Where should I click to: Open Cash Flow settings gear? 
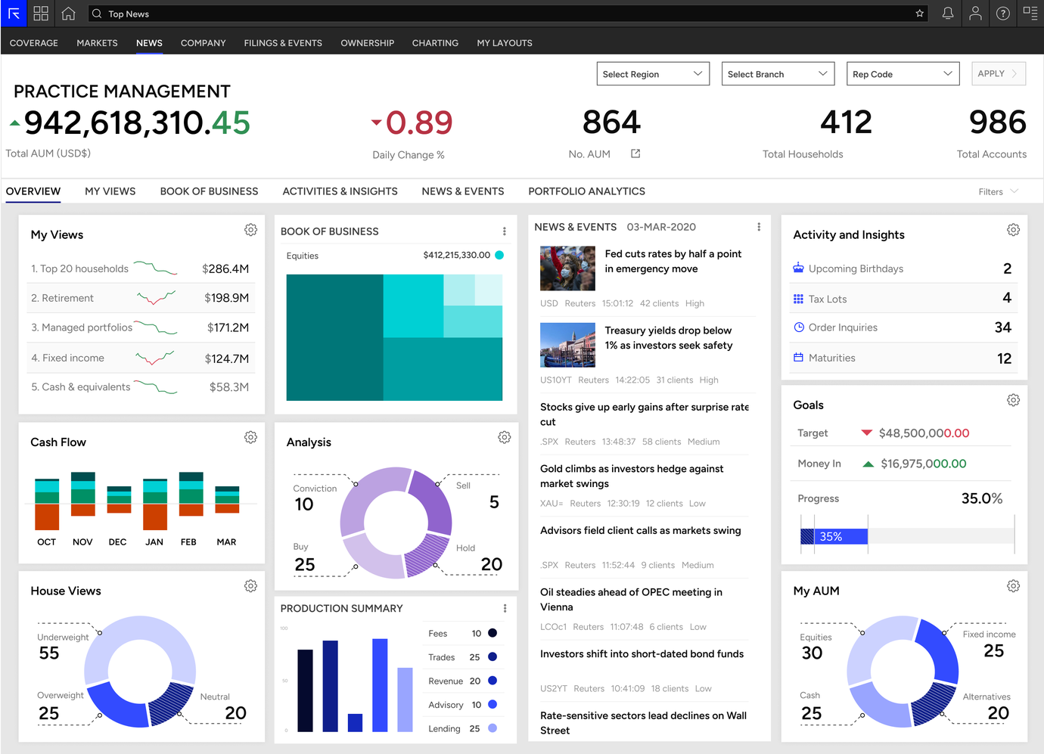tap(251, 437)
